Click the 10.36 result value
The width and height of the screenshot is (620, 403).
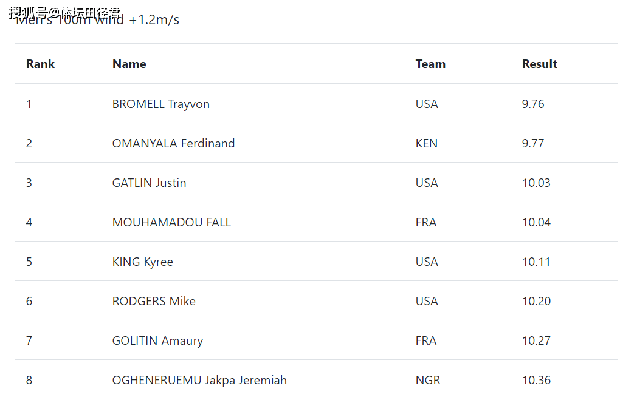pos(536,380)
